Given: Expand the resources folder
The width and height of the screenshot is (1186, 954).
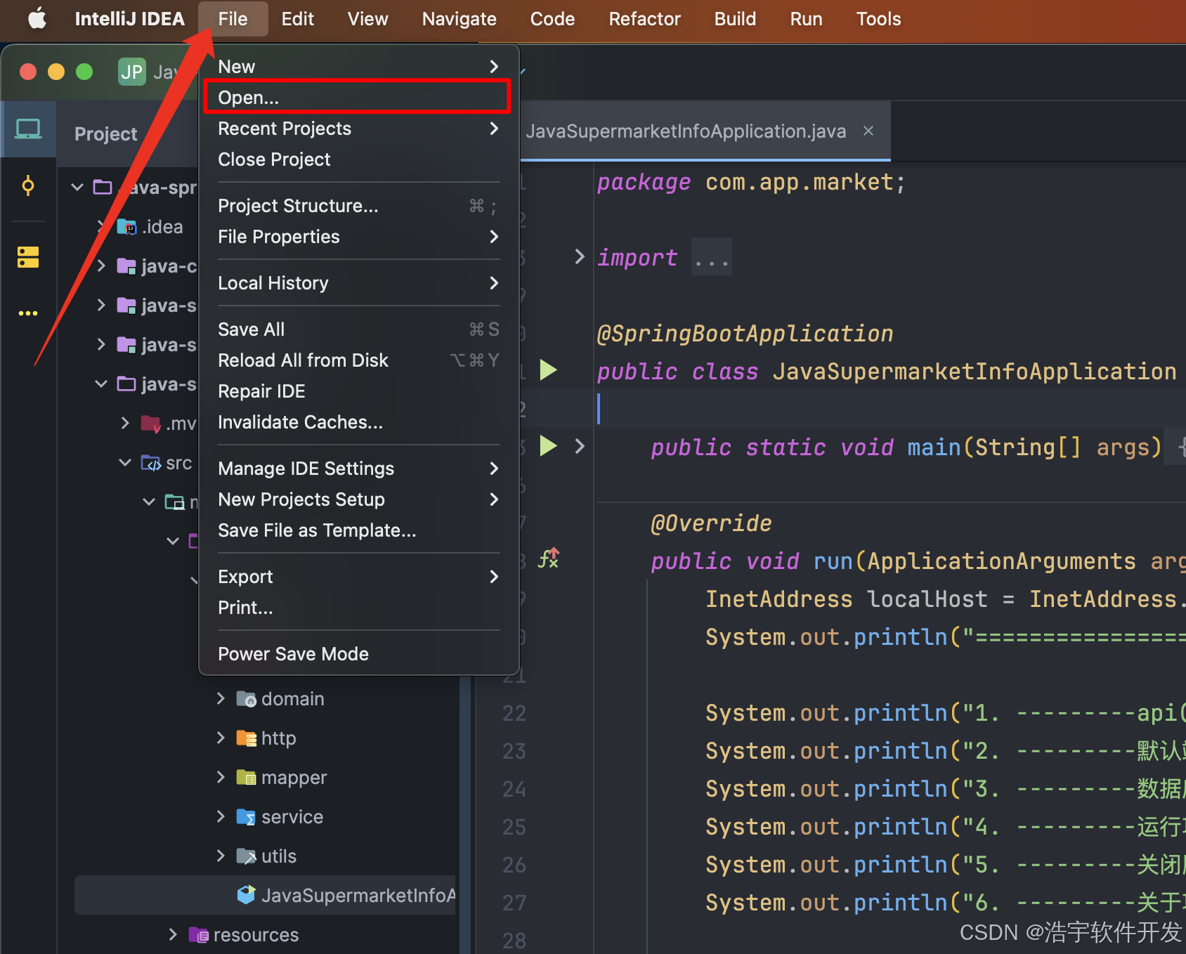Looking at the screenshot, I should (x=173, y=934).
